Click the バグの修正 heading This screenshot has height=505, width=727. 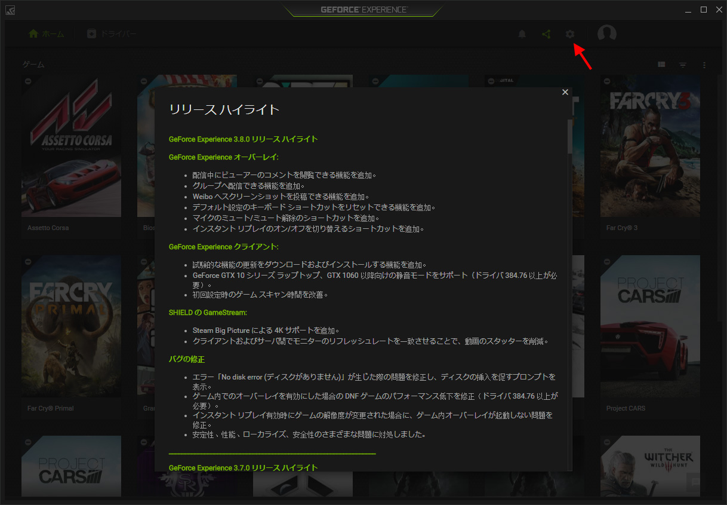click(187, 359)
